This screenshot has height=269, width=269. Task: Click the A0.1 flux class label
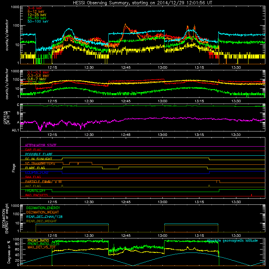[x=15, y=130]
